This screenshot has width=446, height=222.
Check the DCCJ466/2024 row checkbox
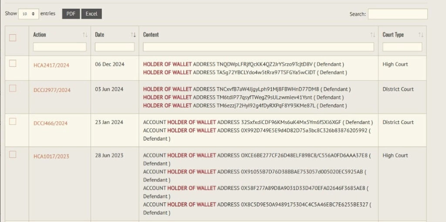13,121
